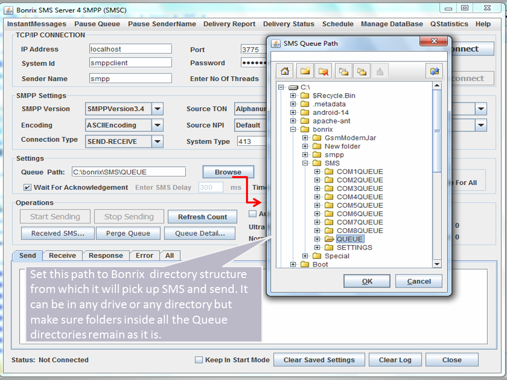This screenshot has width=507, height=380.
Task: Switch to the Receive tab
Action: point(62,256)
